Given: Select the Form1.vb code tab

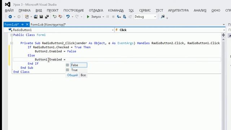Looking at the screenshot, I should tap(12, 25).
